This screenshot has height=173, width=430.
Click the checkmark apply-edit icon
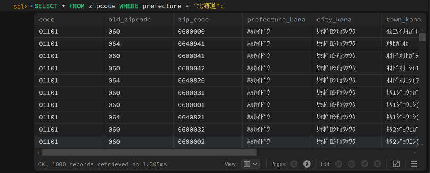(365, 164)
